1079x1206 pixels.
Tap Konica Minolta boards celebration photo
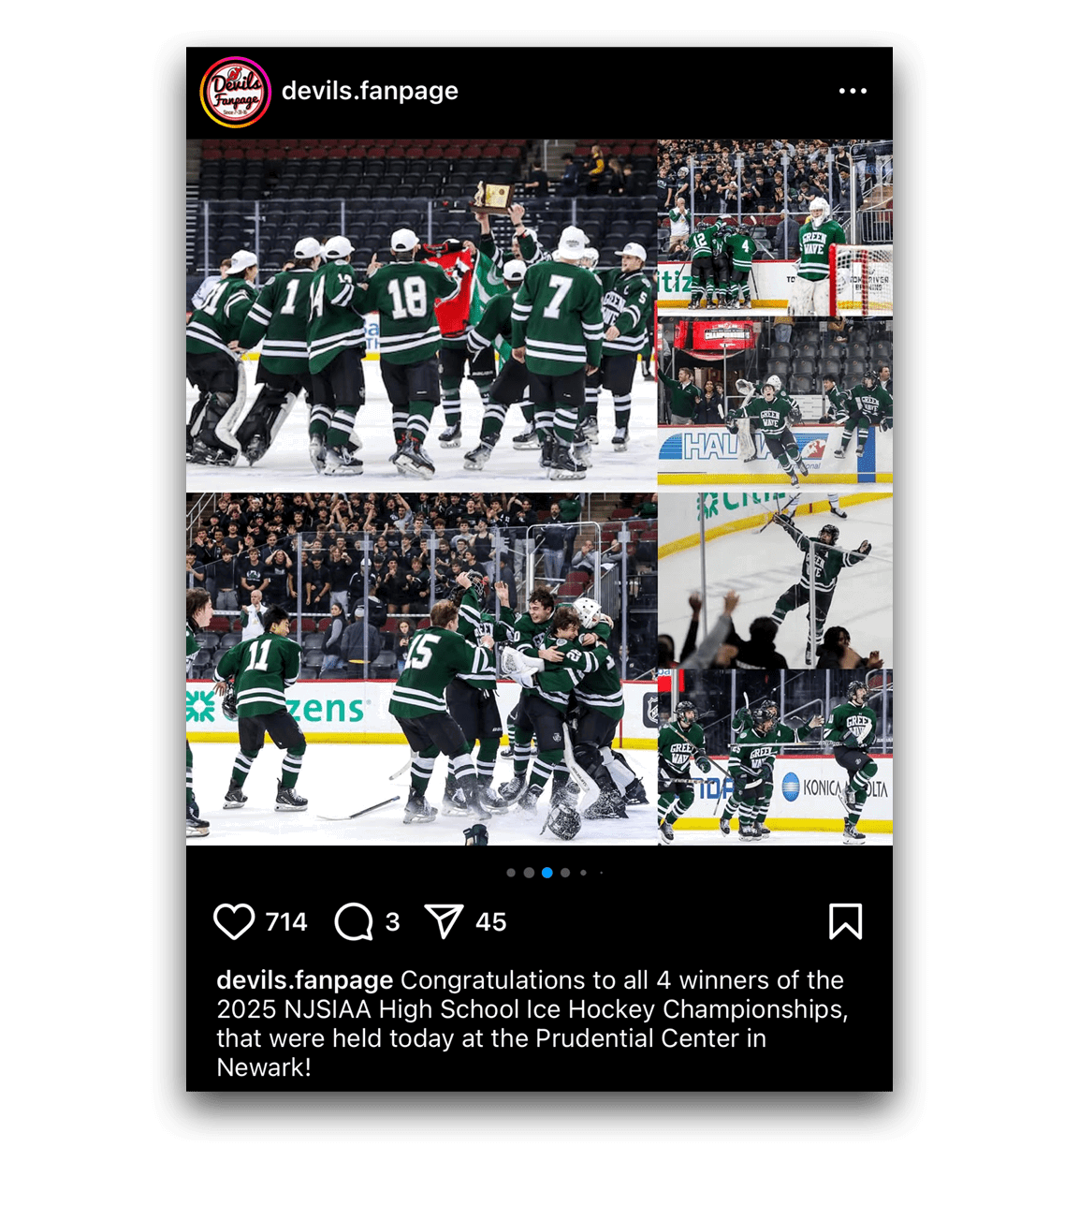[x=775, y=758]
